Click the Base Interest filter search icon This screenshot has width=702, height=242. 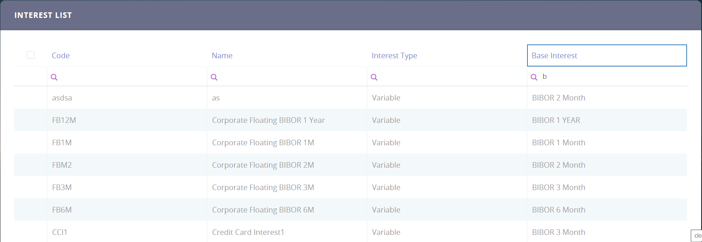534,77
